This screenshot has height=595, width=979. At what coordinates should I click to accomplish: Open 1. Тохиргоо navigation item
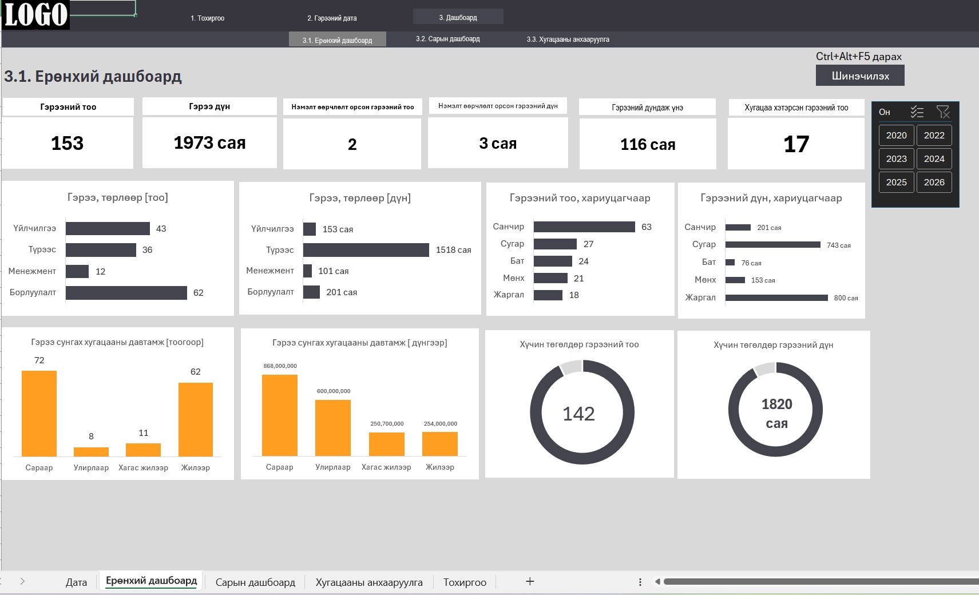point(207,18)
